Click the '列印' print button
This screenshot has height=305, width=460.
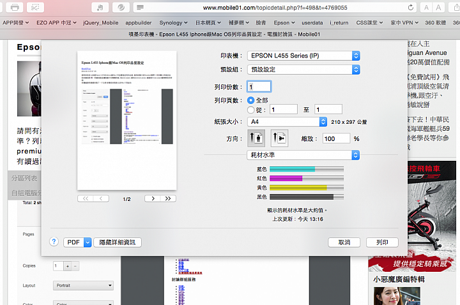382,242
